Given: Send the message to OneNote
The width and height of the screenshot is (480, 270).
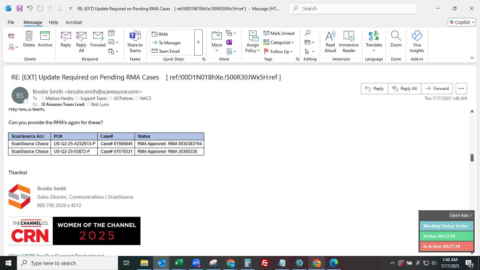Looking at the screenshot, I should [x=229, y=42].
